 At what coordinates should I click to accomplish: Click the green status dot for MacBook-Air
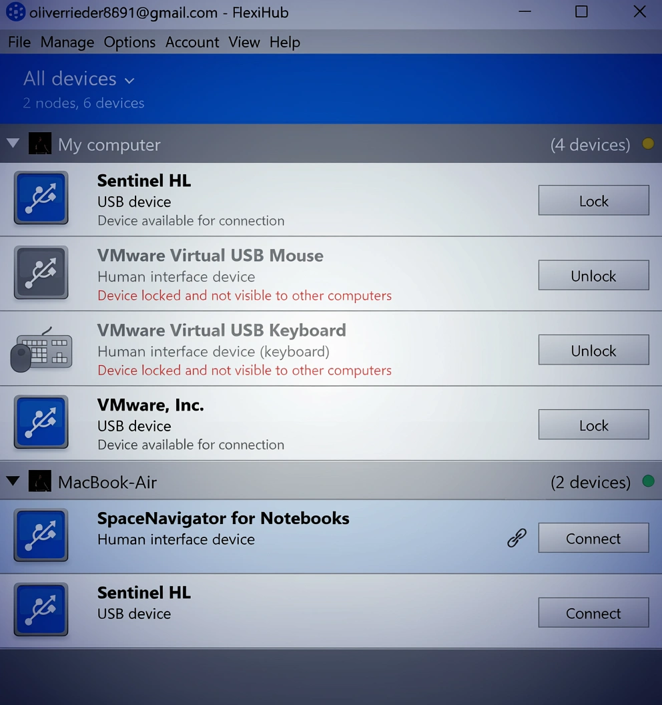point(648,481)
